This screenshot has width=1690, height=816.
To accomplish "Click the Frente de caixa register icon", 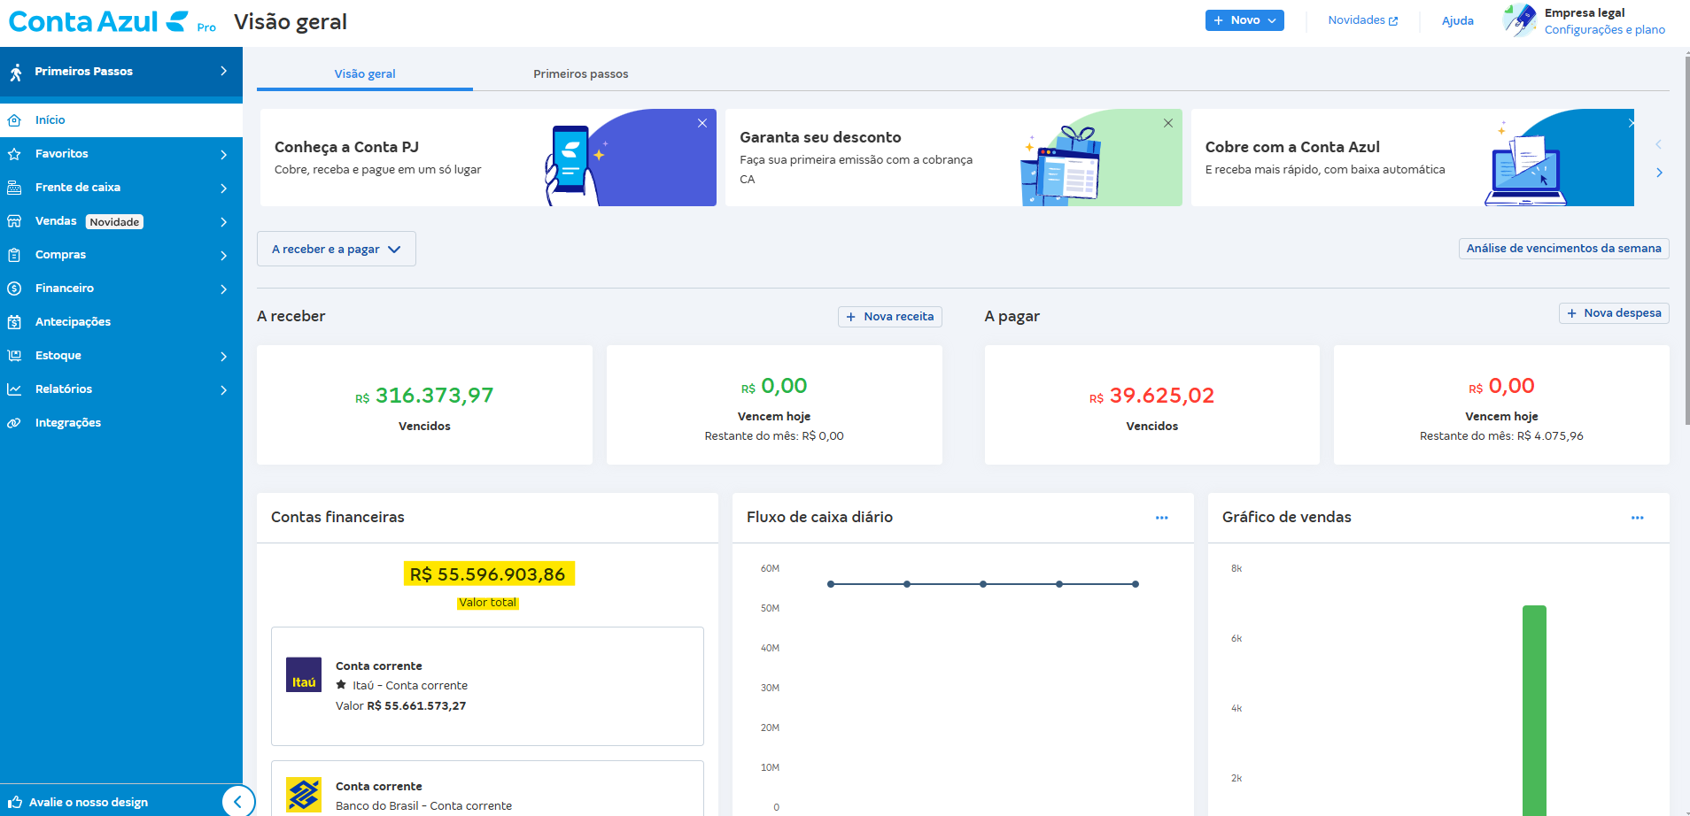I will coord(14,188).
